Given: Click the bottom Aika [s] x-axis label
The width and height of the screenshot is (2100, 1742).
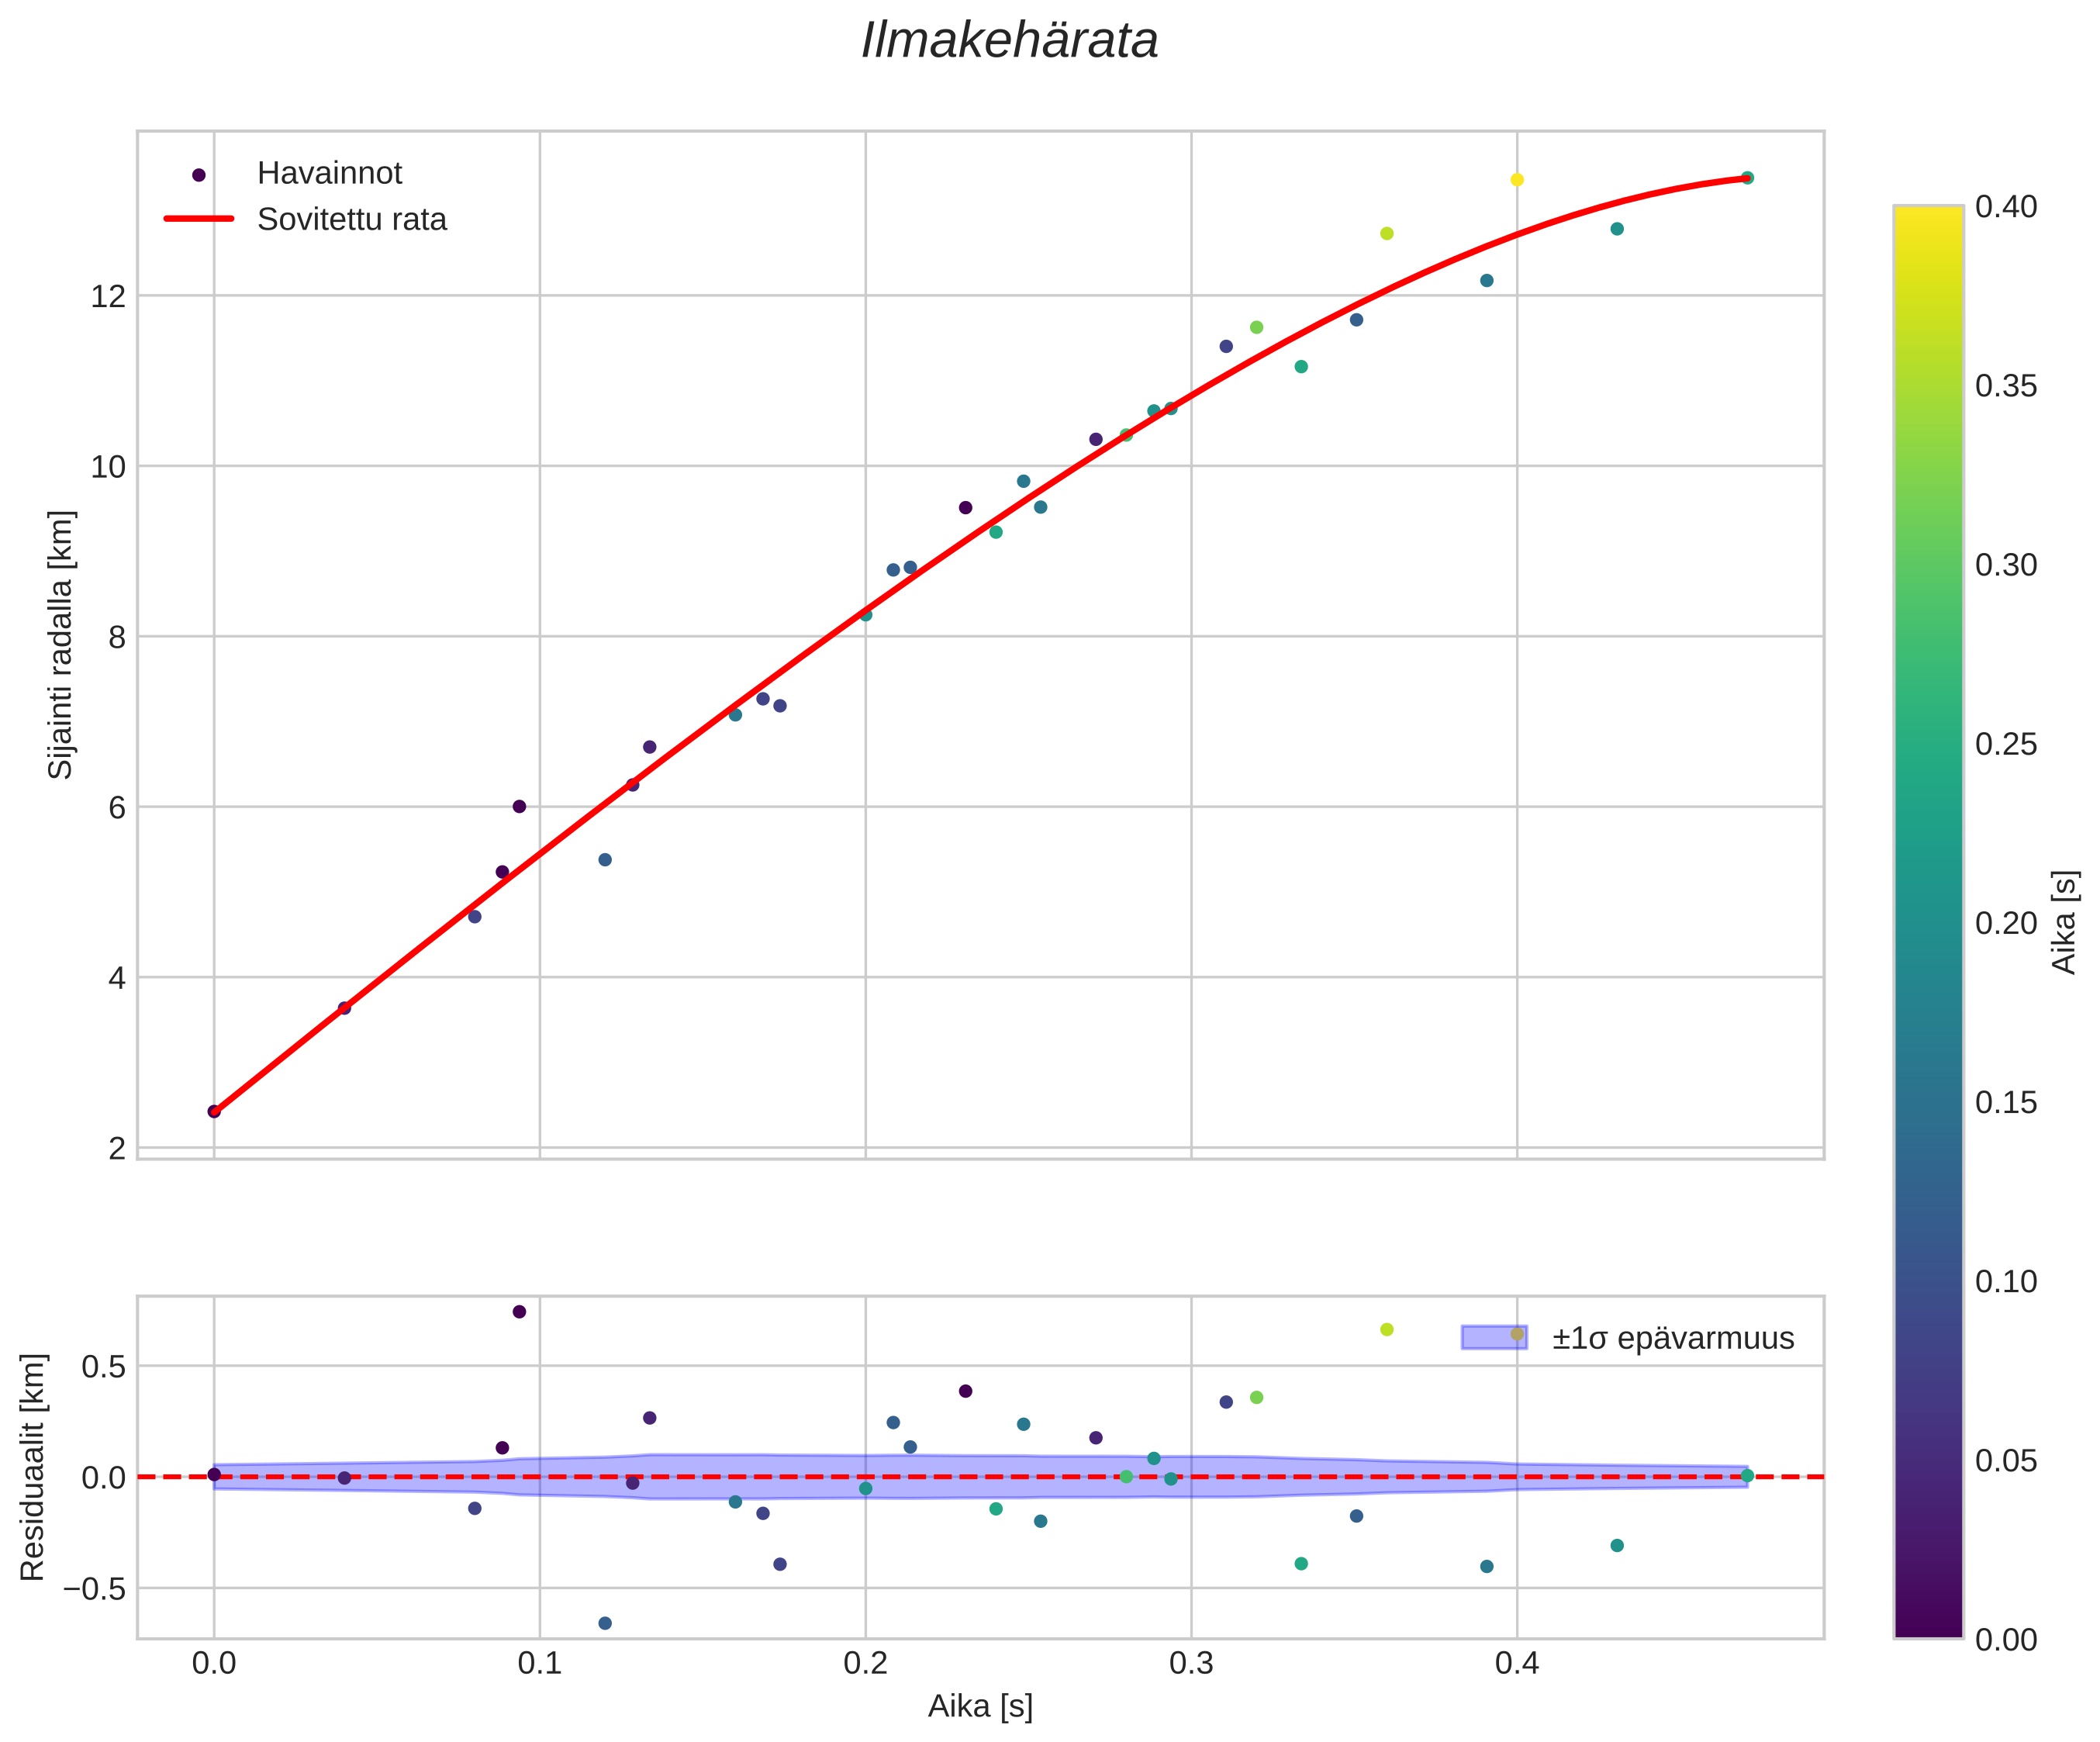Looking at the screenshot, I should [980, 1706].
